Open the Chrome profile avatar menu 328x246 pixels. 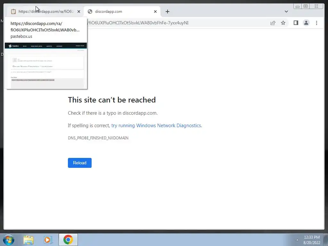coord(306,23)
